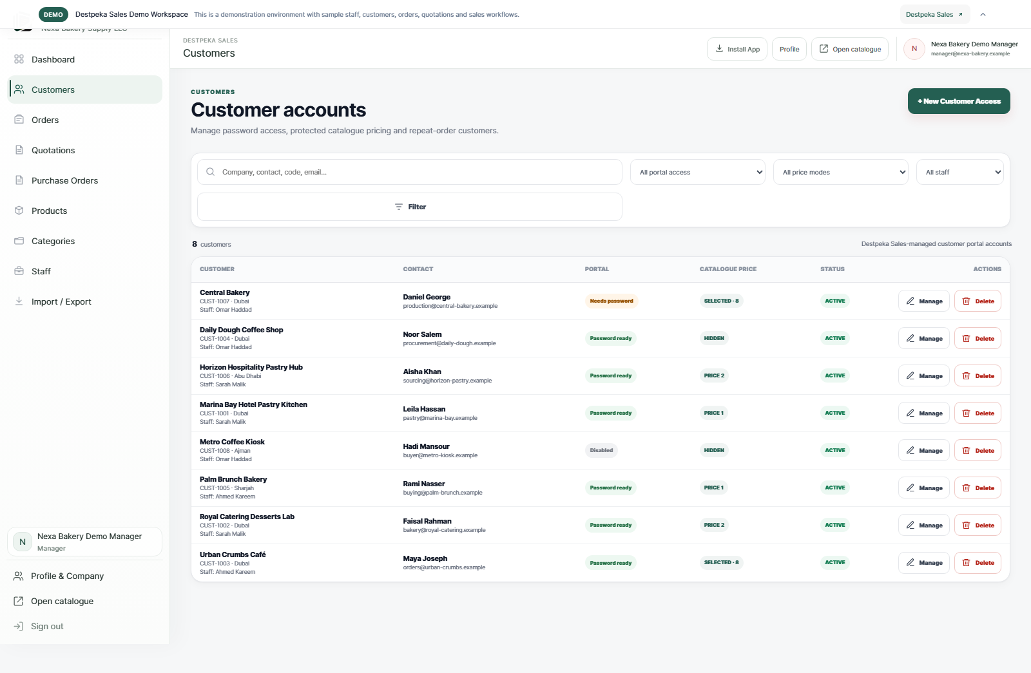Click the Disabled portal badge for Metro Coffee Kiosk
This screenshot has height=673, width=1031.
[x=601, y=450]
